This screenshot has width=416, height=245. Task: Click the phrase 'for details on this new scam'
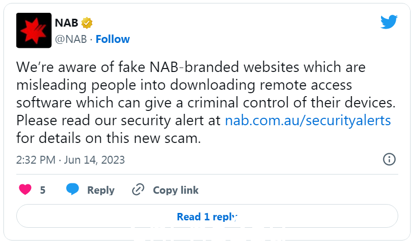coord(109,138)
